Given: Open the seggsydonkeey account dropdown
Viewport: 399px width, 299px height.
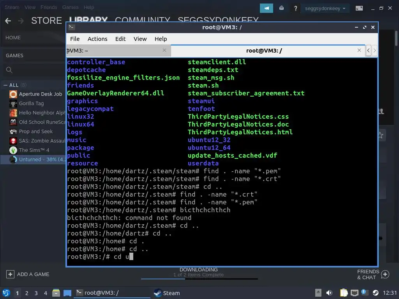Looking at the screenshot, I should point(325,9).
